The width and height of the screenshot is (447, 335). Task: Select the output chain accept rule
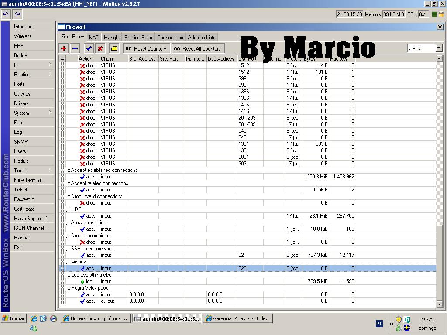tap(248, 301)
